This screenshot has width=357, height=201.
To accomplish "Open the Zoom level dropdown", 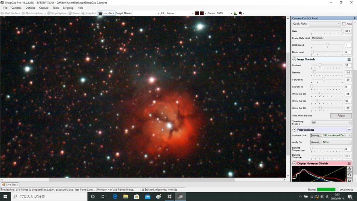I will coord(231,13).
